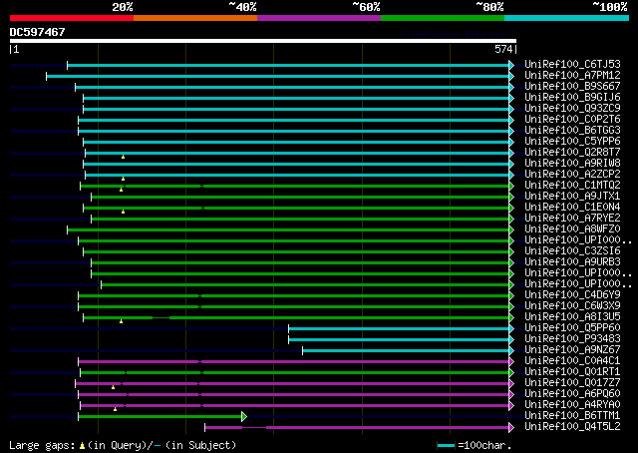Viewport: 638px width, 453px height.
Task: Select the UniRef100_P93483 label
Action: (x=572, y=339)
